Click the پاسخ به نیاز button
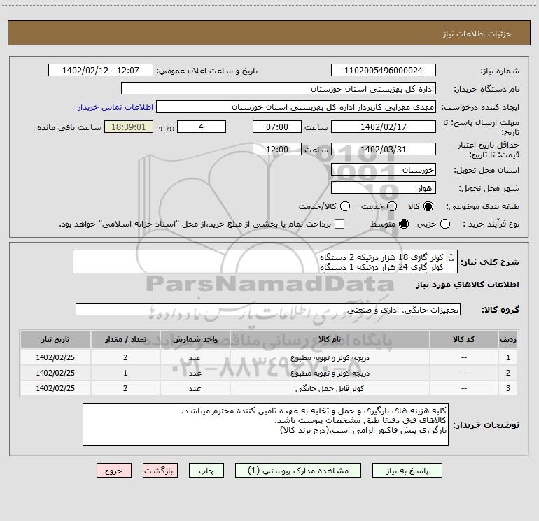The image size is (539, 521). pyautogui.click(x=407, y=471)
